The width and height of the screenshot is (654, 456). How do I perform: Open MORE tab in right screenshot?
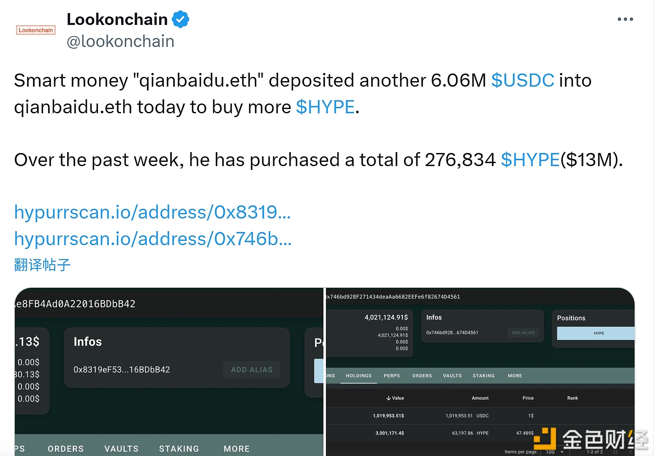click(515, 376)
